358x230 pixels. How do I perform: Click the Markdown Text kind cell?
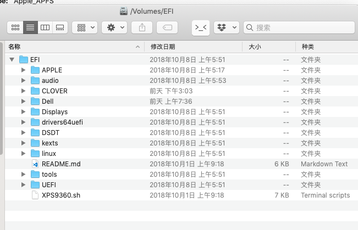tap(324, 164)
